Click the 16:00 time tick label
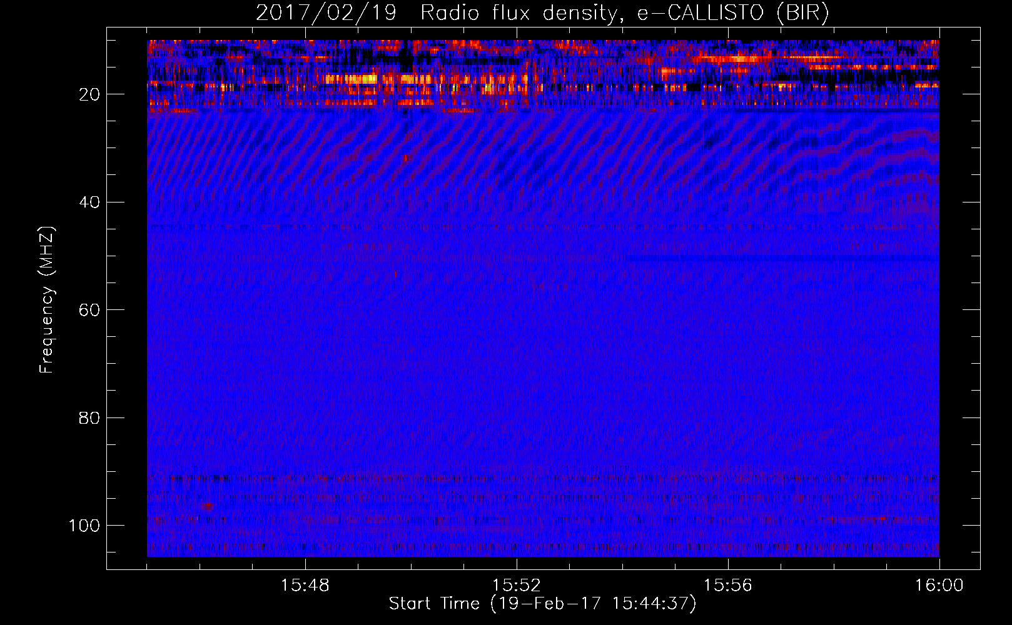The image size is (1012, 625). coord(939,586)
